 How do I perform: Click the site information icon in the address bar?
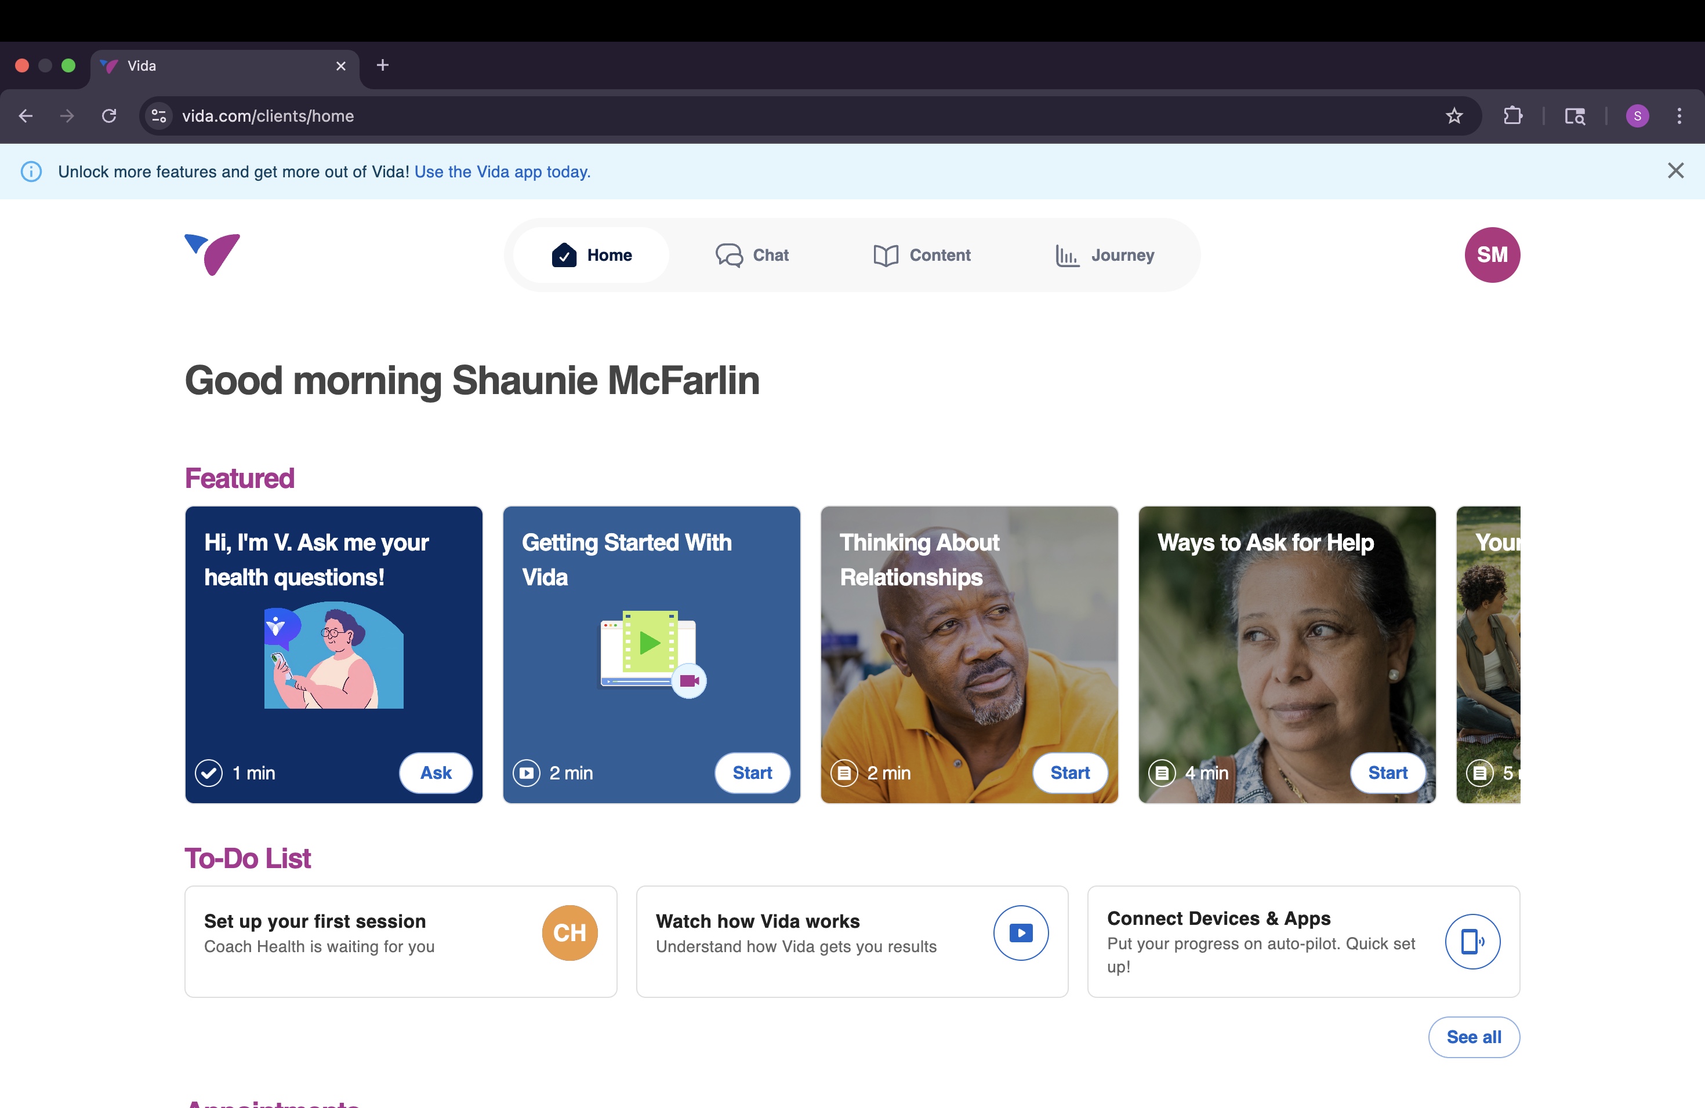click(159, 116)
